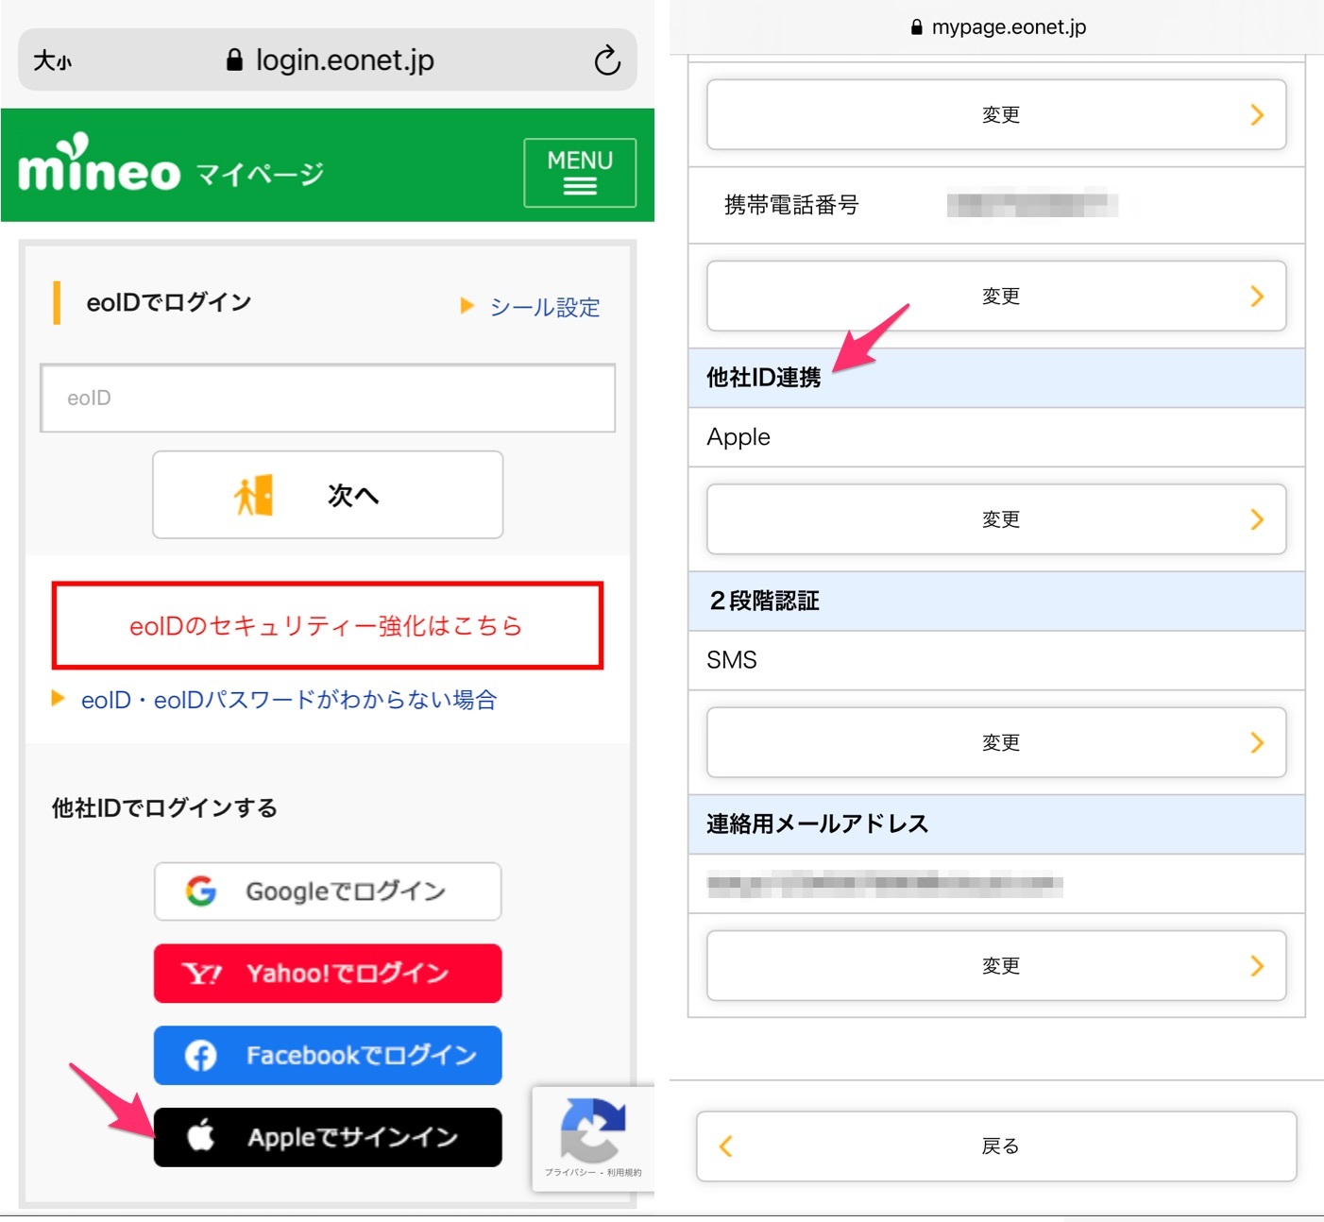Image resolution: width=1324 pixels, height=1222 pixels.
Task: Click the 変更 button above 携帯電話番号
Action: point(996,114)
